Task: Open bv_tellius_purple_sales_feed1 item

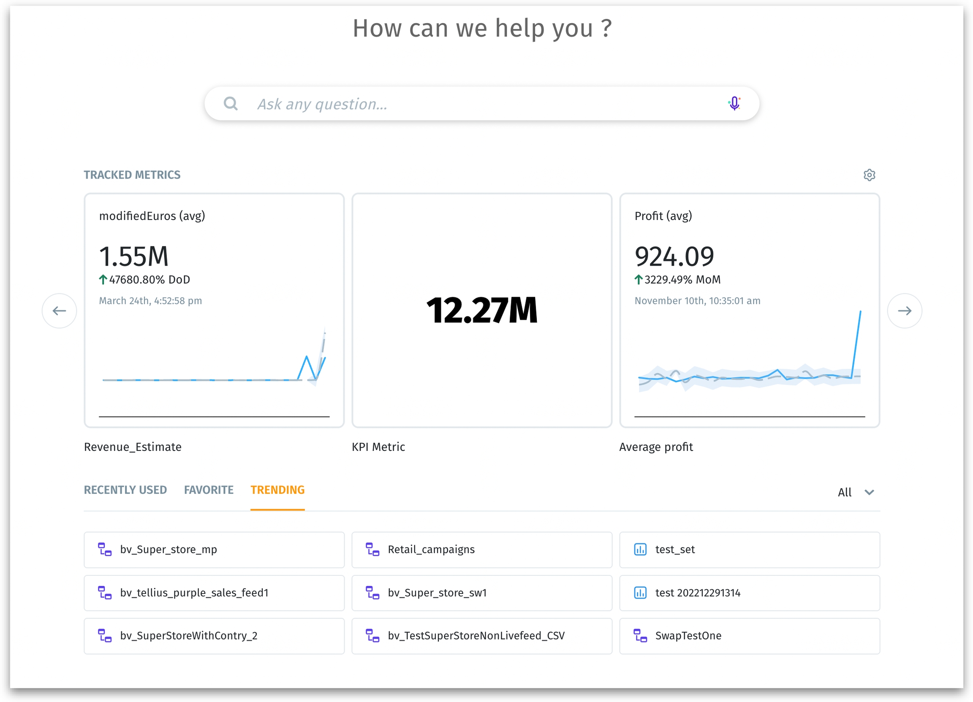Action: (x=214, y=593)
